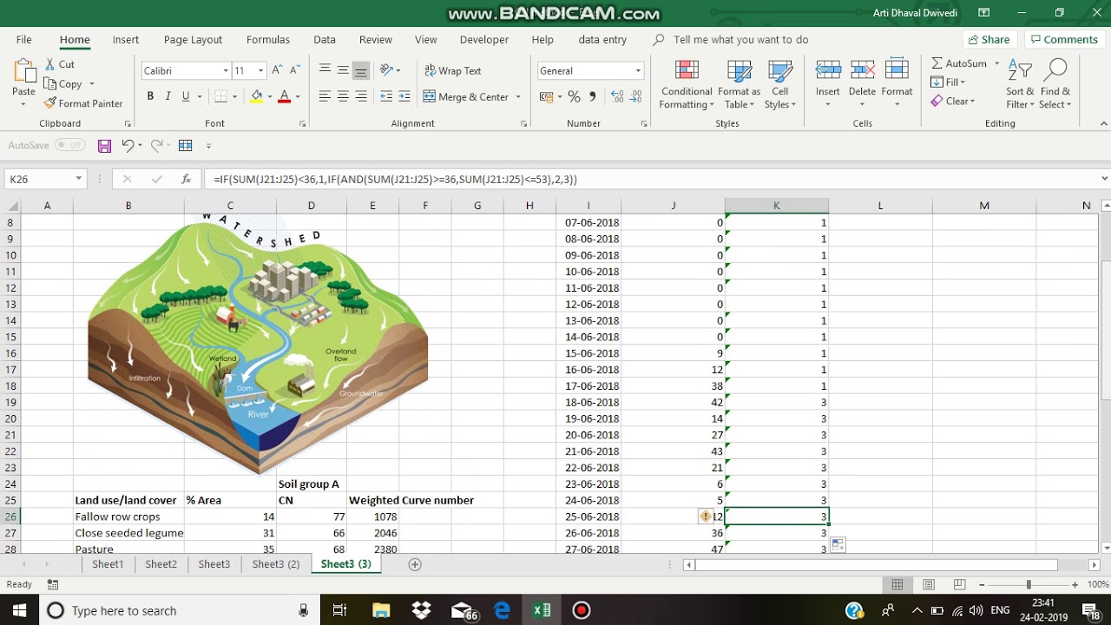
Task: Click the Comma Style icon
Action: tap(593, 96)
